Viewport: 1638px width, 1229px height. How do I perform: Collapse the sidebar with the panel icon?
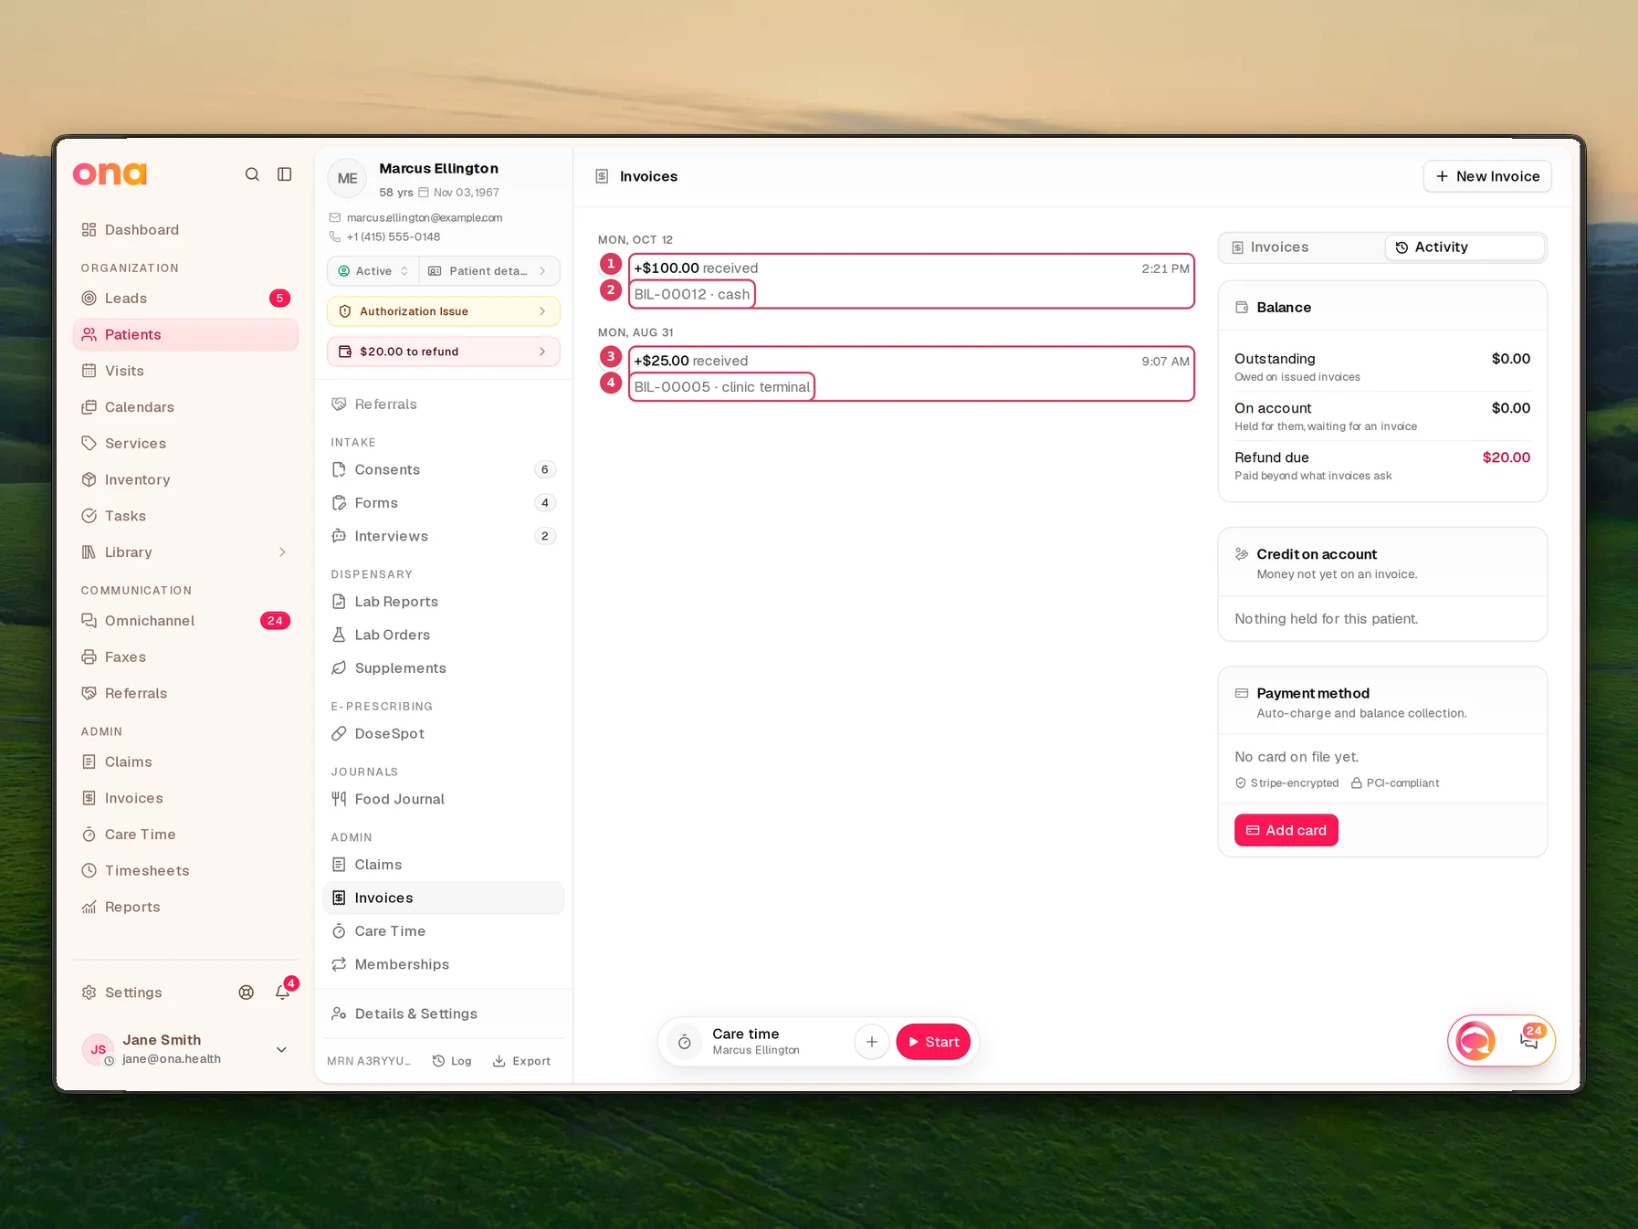[x=285, y=174]
